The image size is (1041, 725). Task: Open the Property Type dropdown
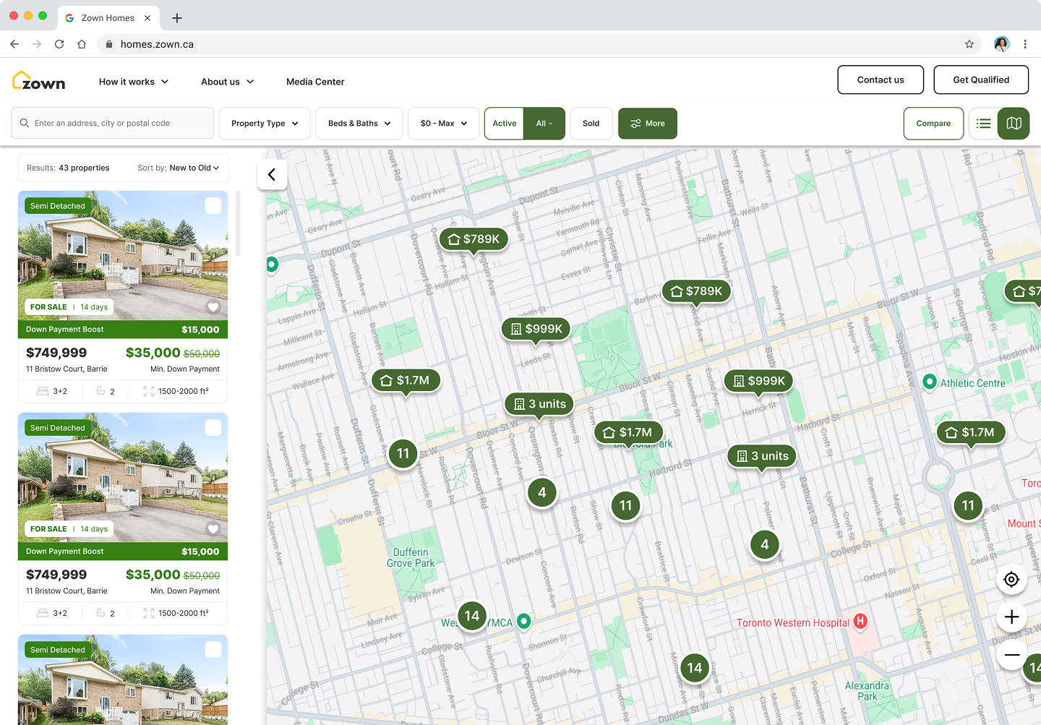click(x=265, y=124)
